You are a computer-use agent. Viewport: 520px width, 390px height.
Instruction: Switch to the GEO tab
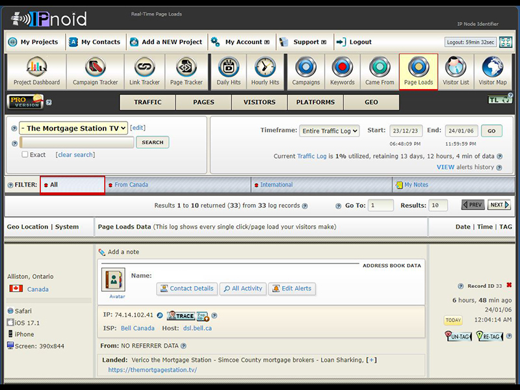371,102
